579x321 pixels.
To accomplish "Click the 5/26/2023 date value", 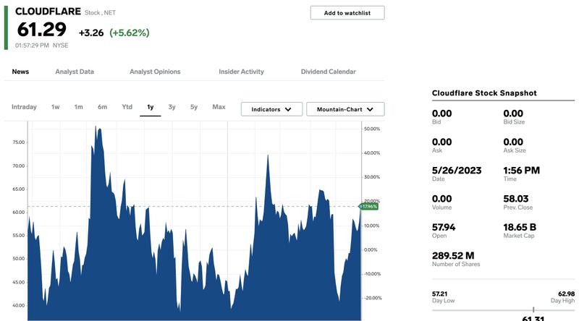I will 457,171.
